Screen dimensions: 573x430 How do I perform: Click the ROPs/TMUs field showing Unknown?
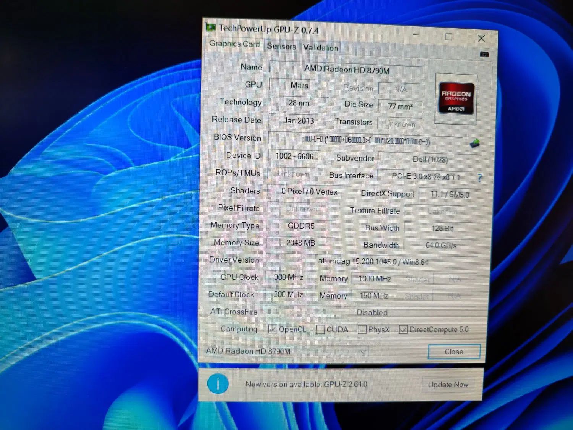[x=294, y=174]
